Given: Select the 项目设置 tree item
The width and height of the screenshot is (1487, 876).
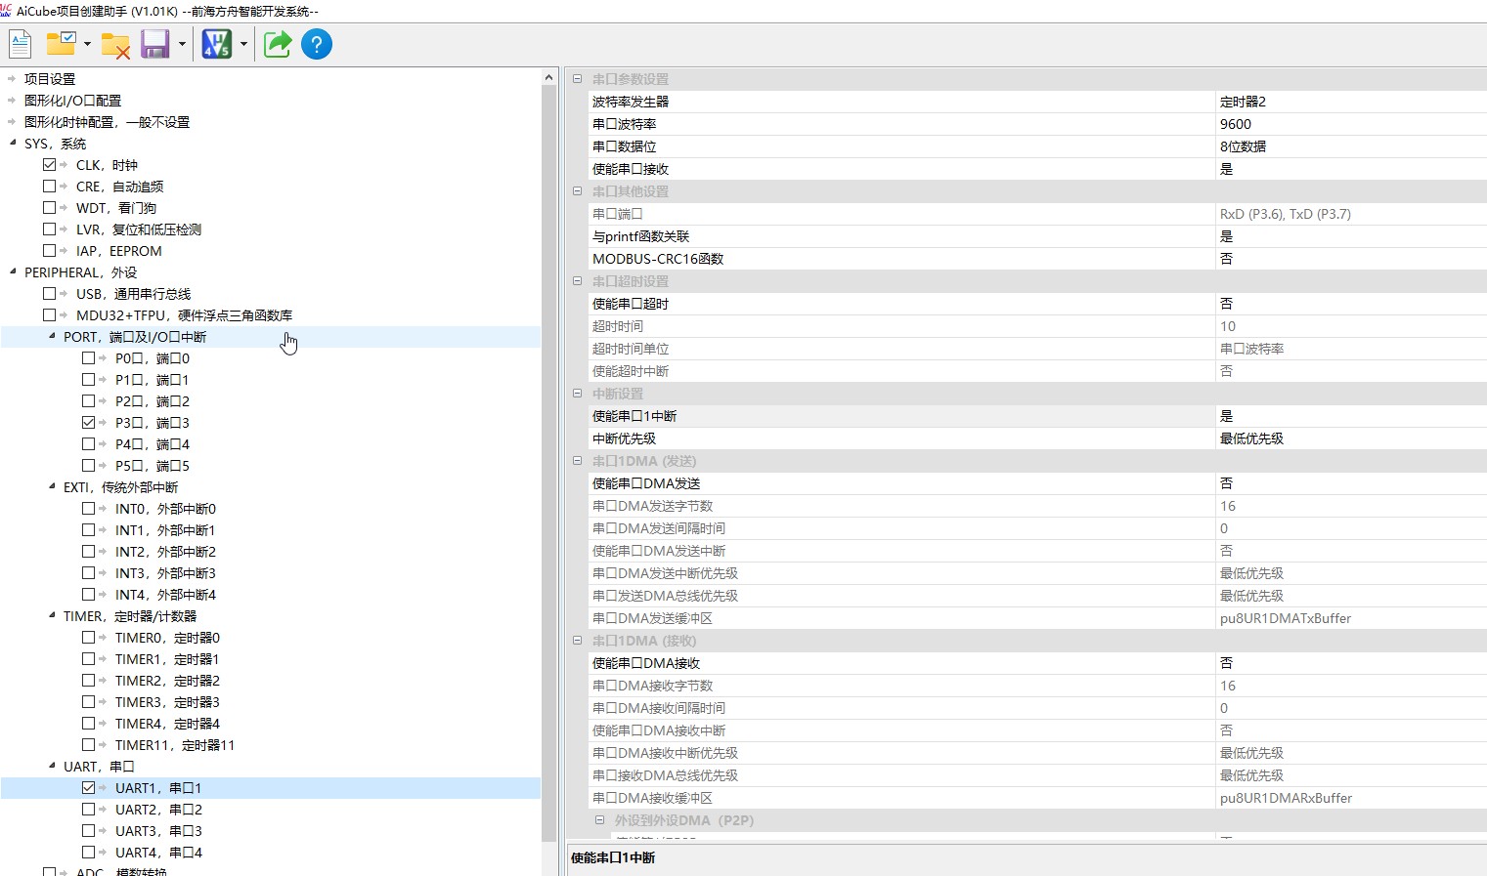Looking at the screenshot, I should pos(50,79).
